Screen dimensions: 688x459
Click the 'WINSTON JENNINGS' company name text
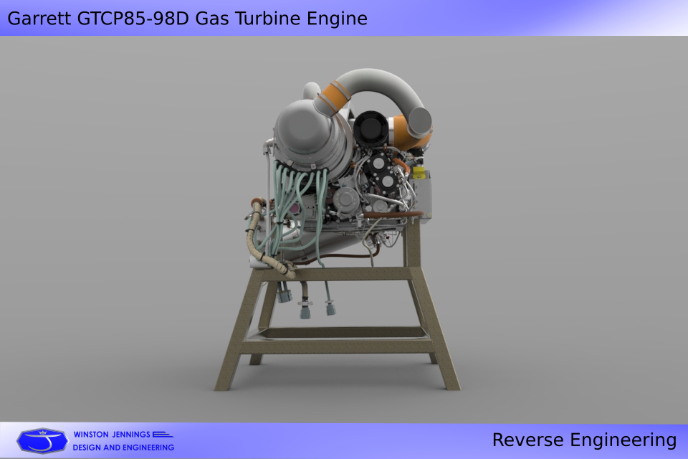[x=112, y=435]
